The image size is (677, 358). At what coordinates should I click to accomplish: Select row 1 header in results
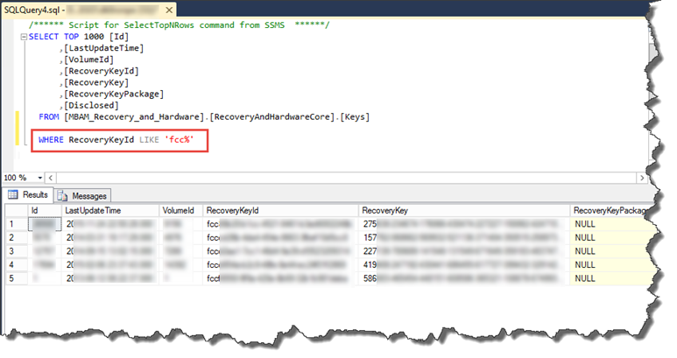coord(17,224)
